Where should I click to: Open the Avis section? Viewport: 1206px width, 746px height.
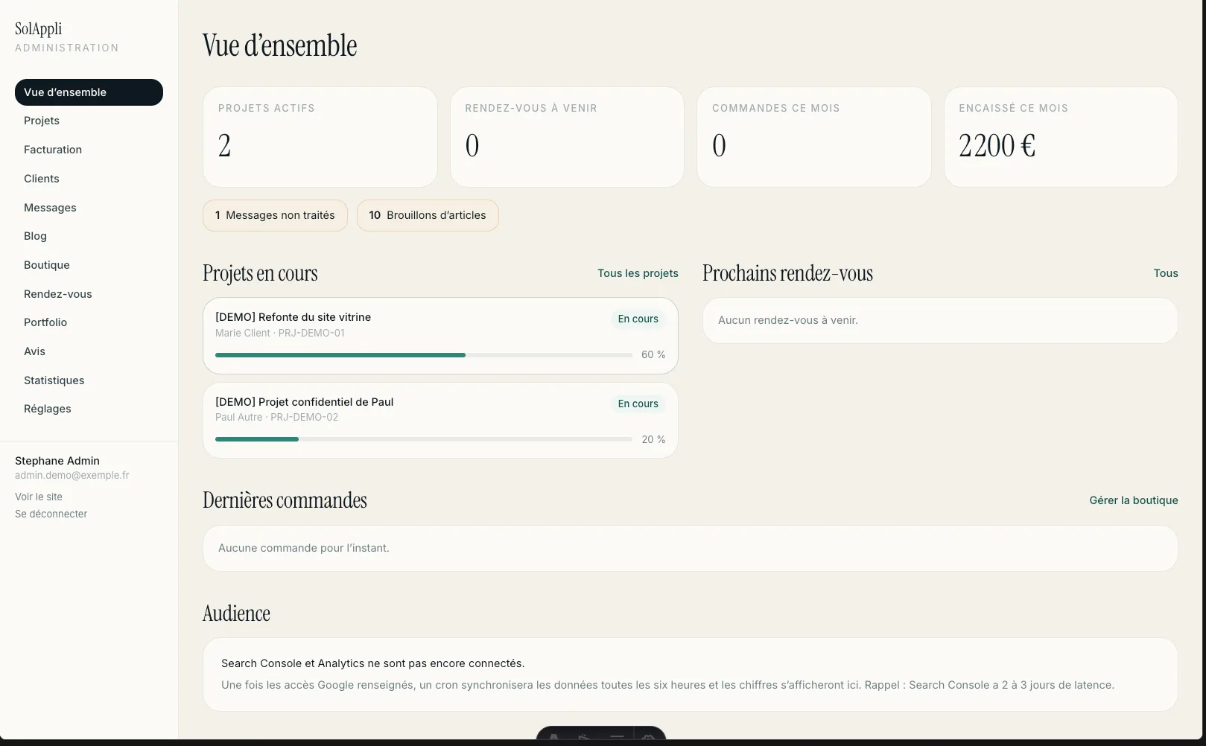tap(89, 351)
